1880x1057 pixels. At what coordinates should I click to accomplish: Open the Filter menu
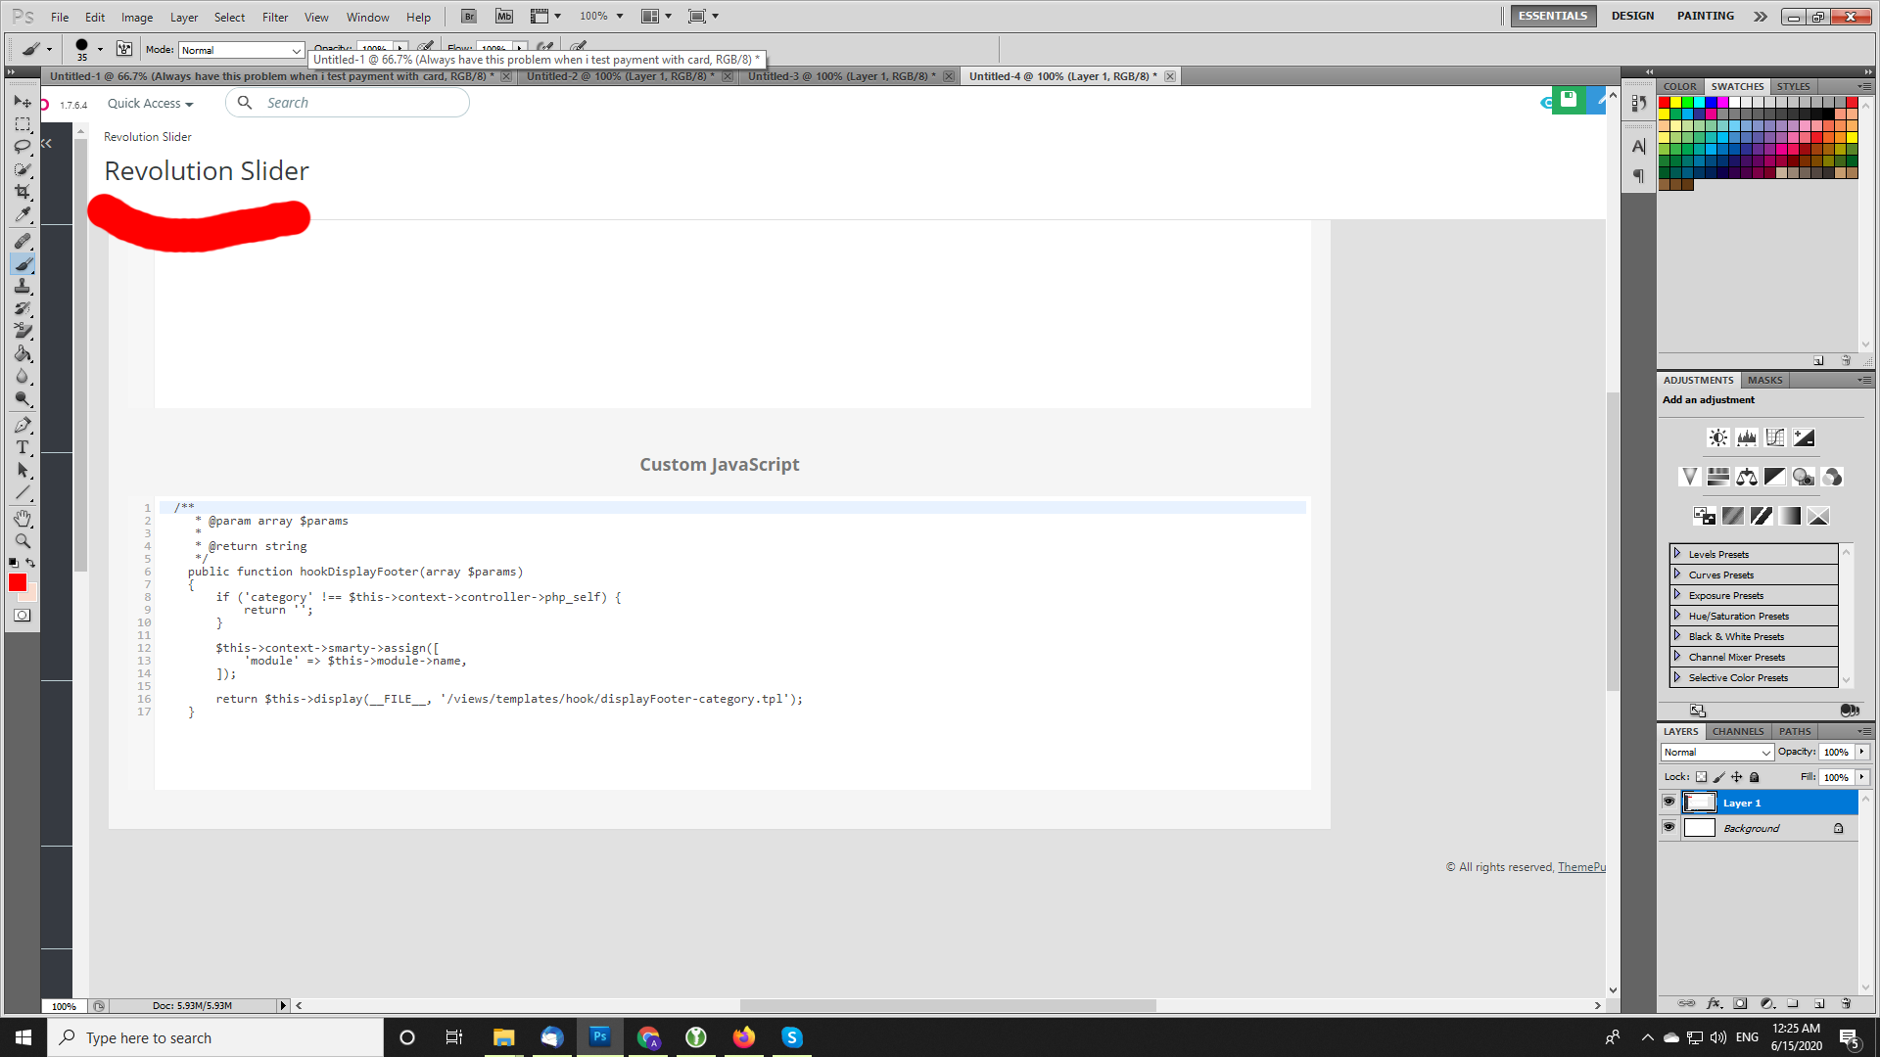274,17
